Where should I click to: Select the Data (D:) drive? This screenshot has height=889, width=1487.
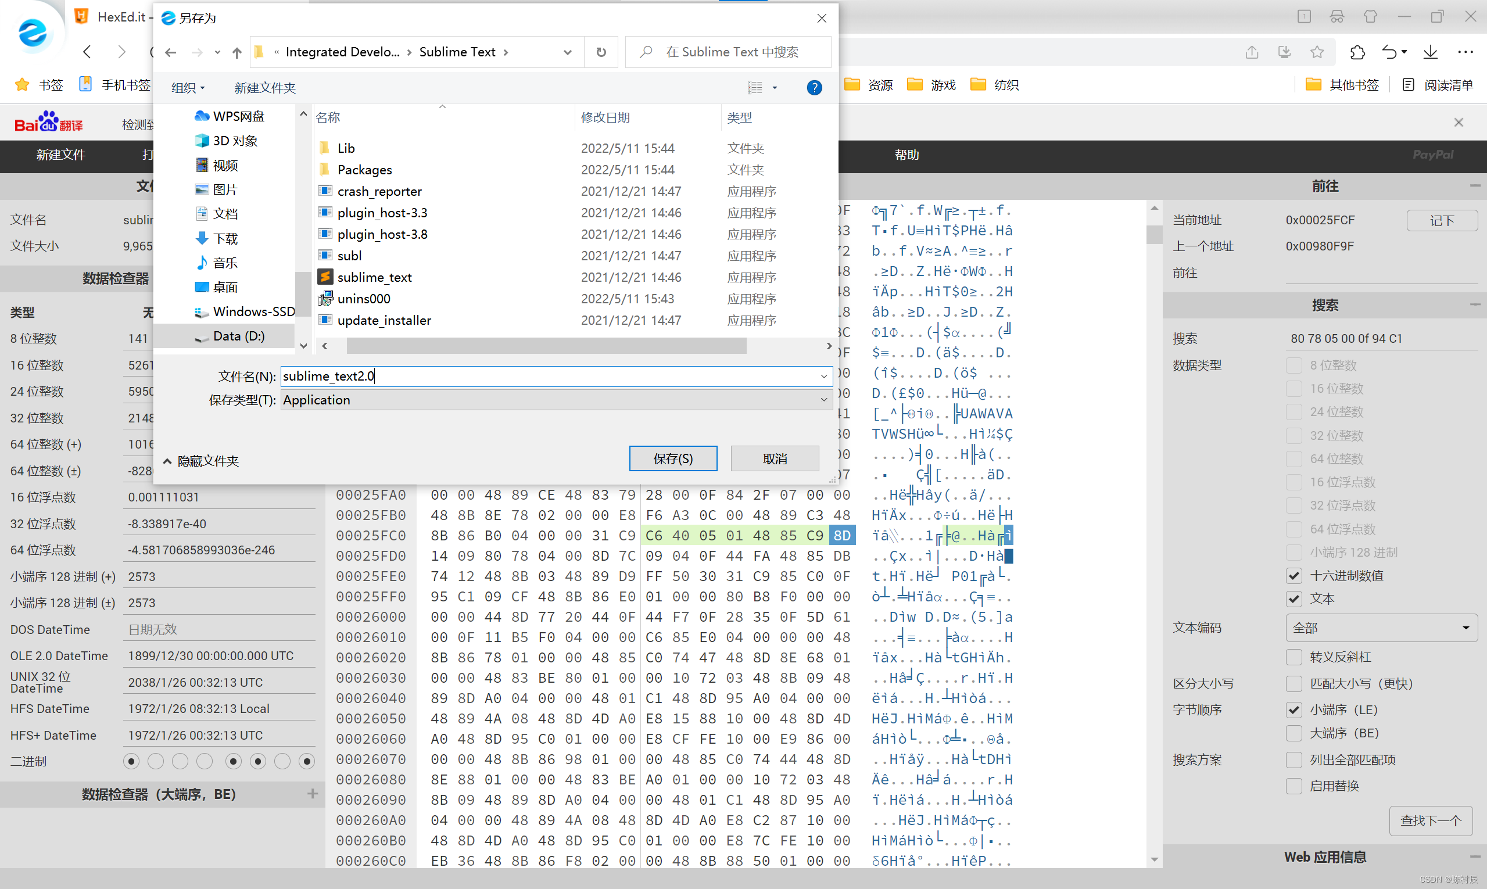pyautogui.click(x=238, y=336)
